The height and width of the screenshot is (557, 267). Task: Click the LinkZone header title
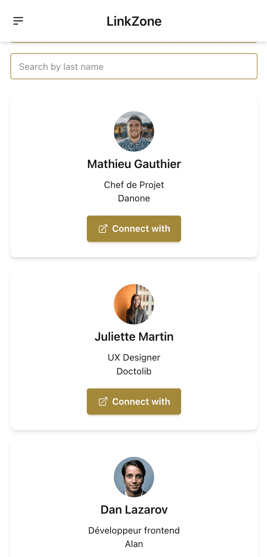coord(134,21)
